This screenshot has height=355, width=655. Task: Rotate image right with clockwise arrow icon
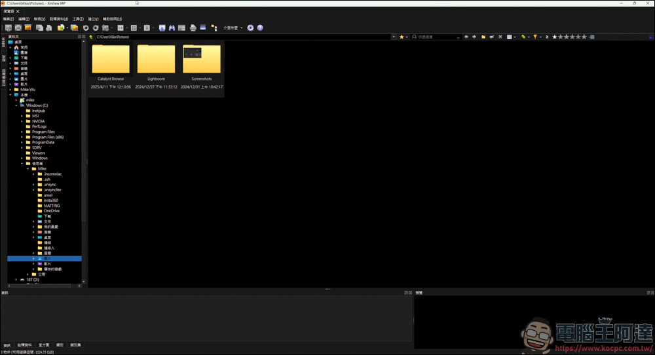pyautogui.click(x=96, y=28)
